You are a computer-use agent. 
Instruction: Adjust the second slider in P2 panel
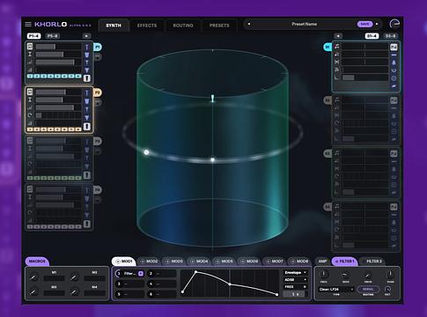(x=58, y=100)
